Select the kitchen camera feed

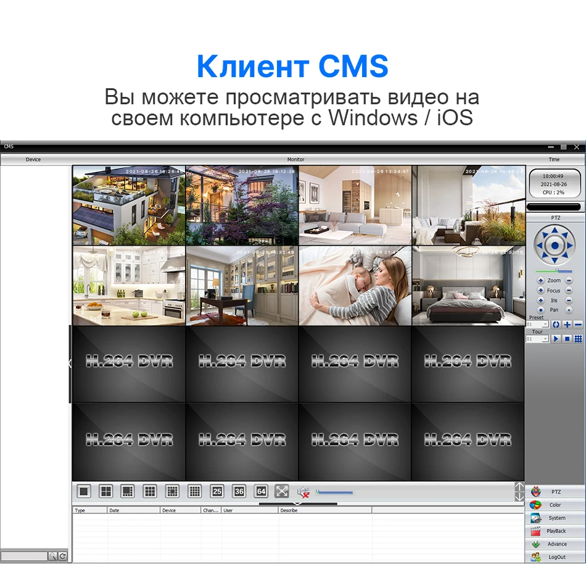(129, 286)
